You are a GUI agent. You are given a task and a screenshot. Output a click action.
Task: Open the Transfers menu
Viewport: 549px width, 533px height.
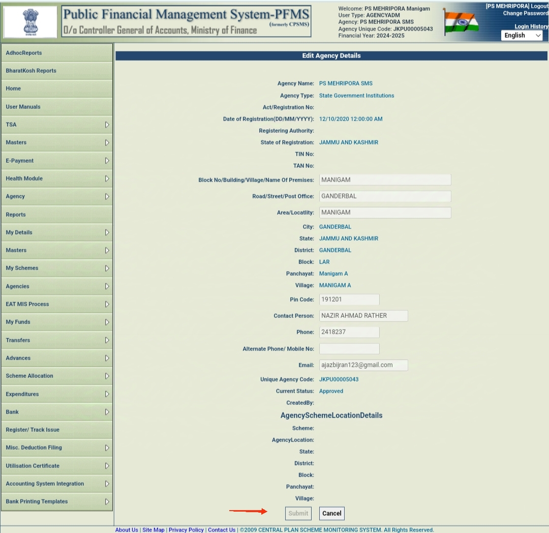pyautogui.click(x=57, y=340)
